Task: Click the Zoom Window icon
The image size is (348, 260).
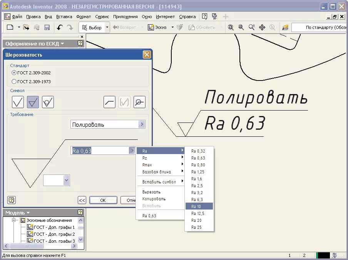Action: [241, 27]
